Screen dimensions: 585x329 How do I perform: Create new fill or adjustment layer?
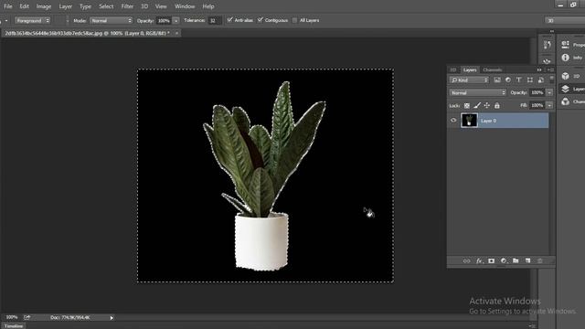click(504, 261)
